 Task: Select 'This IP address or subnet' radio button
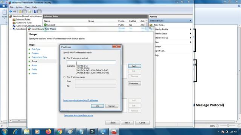[x=64, y=58]
